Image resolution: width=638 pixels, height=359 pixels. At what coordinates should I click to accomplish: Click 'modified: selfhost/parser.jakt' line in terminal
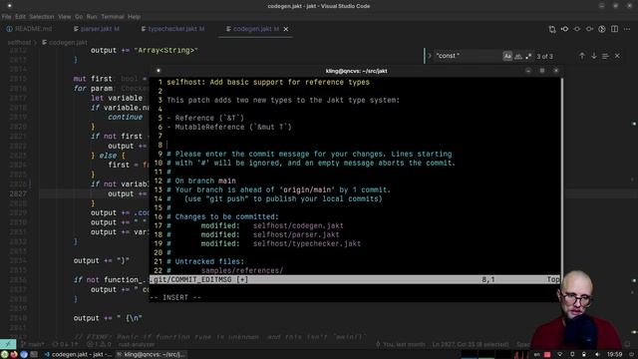pyautogui.click(x=270, y=235)
